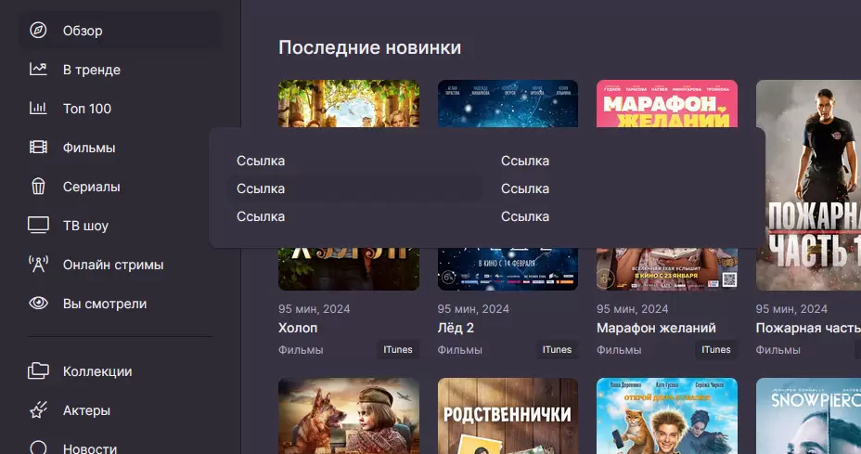Click the Пожарная часть title text
The height and width of the screenshot is (454, 861).
tap(808, 328)
